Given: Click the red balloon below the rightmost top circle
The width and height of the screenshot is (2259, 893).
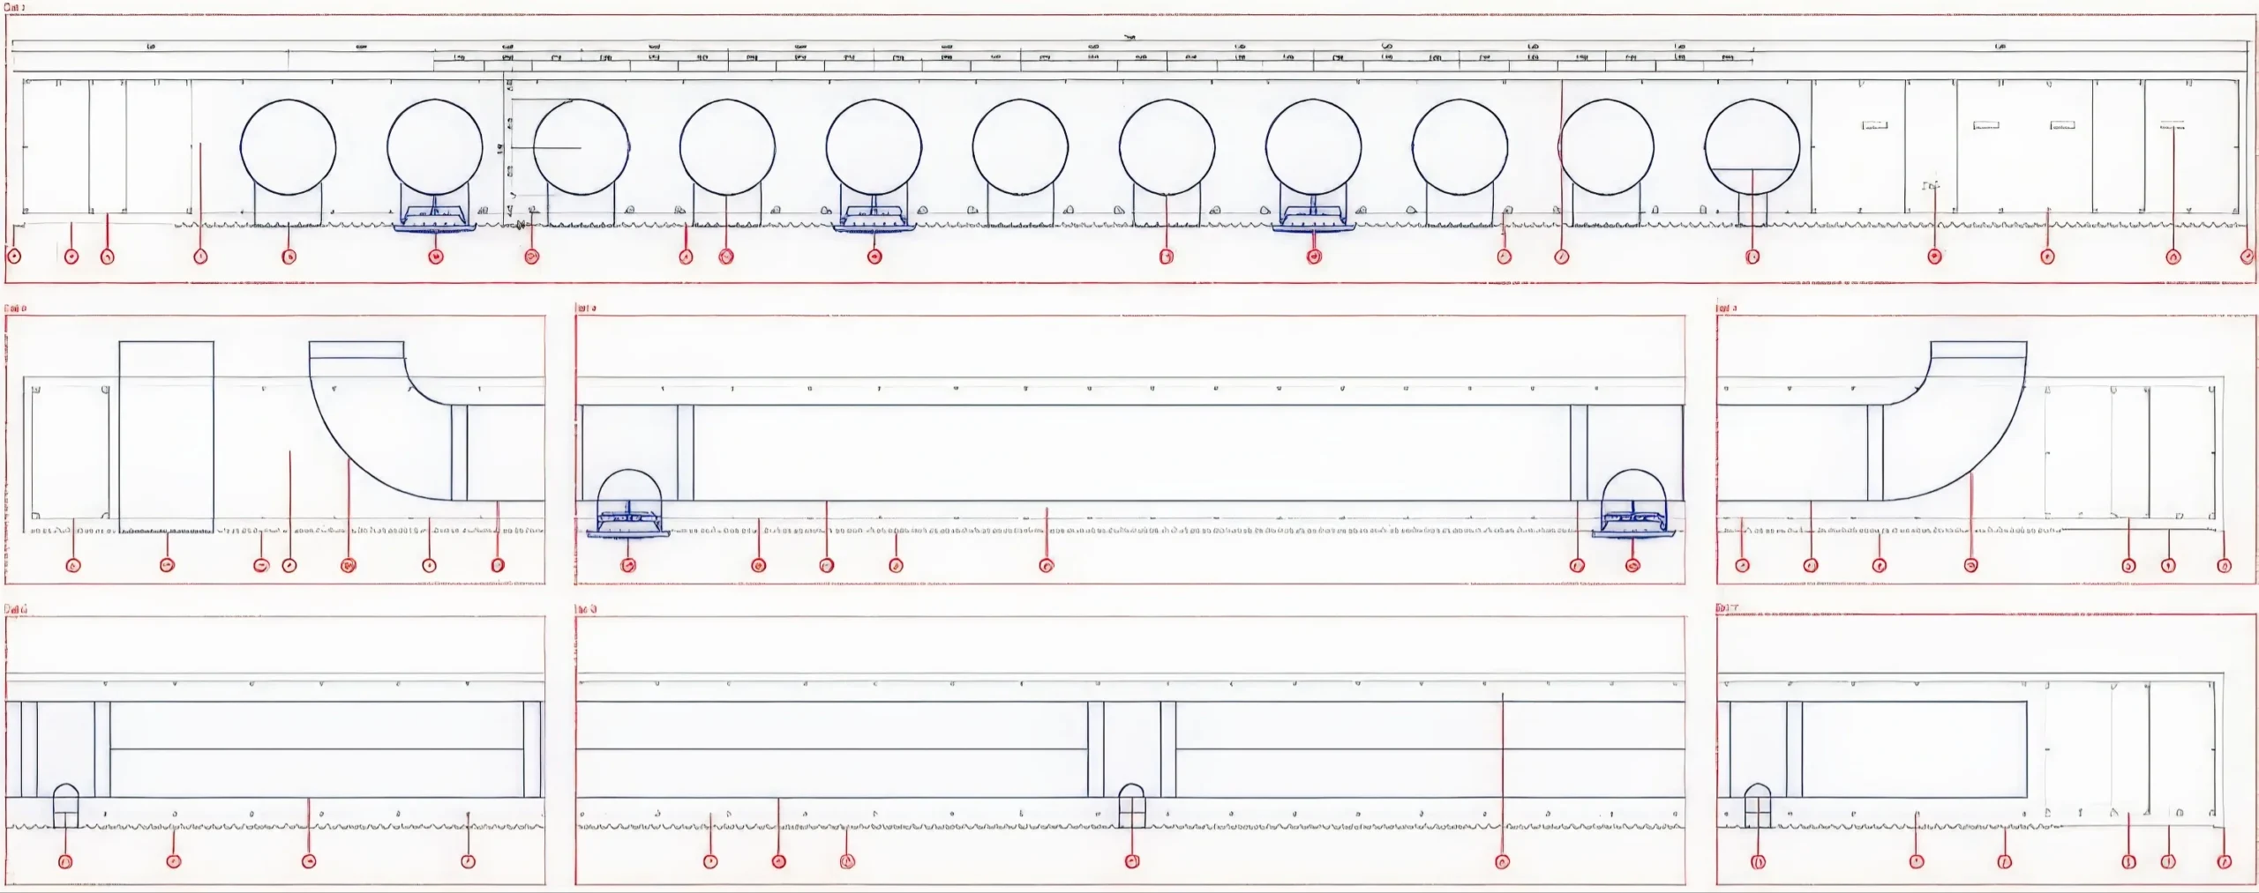Looking at the screenshot, I should pyautogui.click(x=1752, y=257).
